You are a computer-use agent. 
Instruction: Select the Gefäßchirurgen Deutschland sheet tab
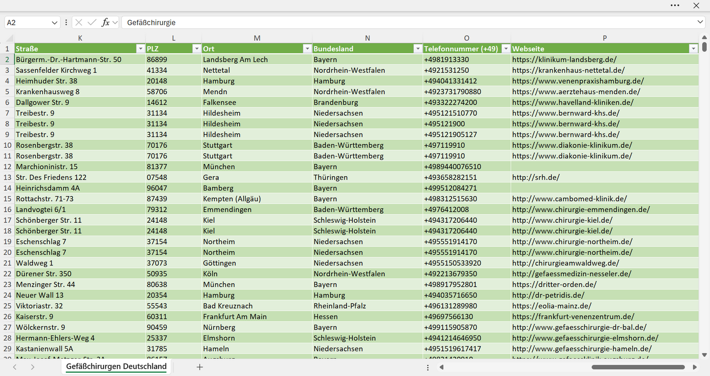116,367
